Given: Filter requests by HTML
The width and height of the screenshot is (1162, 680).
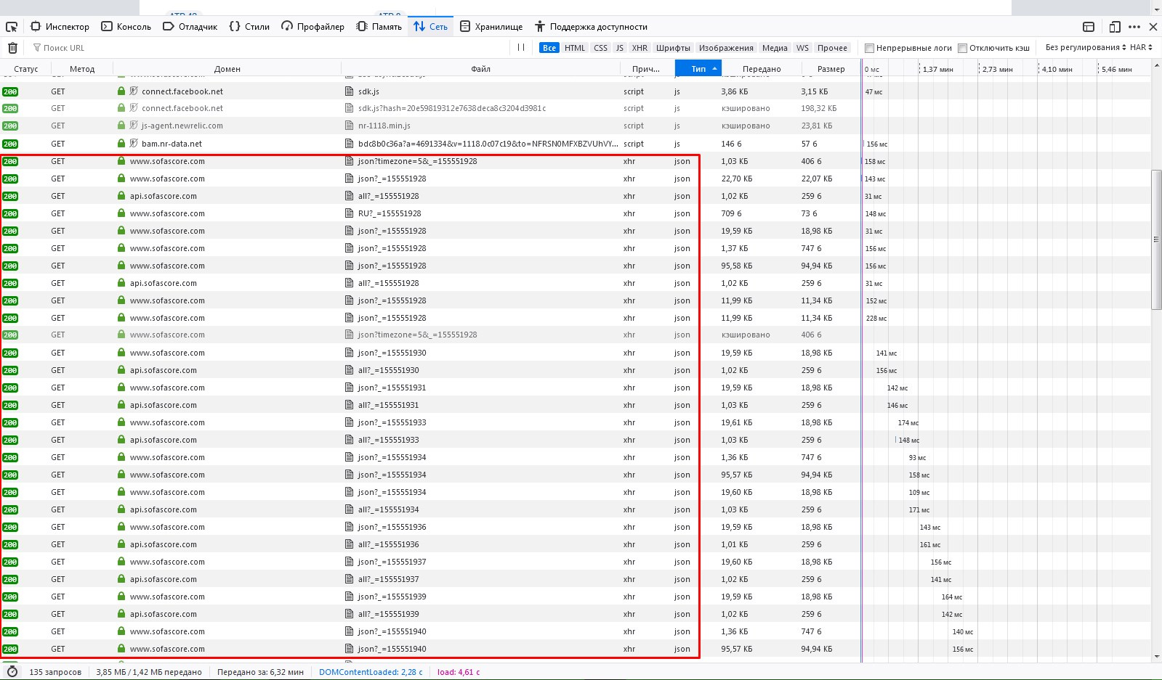Looking at the screenshot, I should point(575,48).
